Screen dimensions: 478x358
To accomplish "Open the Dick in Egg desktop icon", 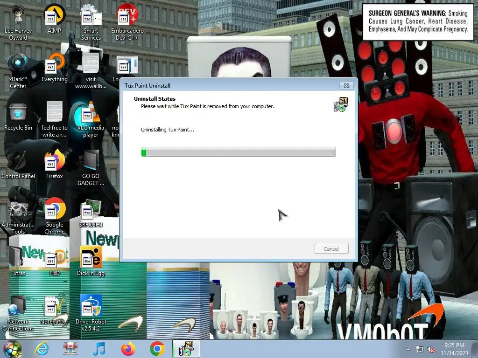I will point(91,261).
